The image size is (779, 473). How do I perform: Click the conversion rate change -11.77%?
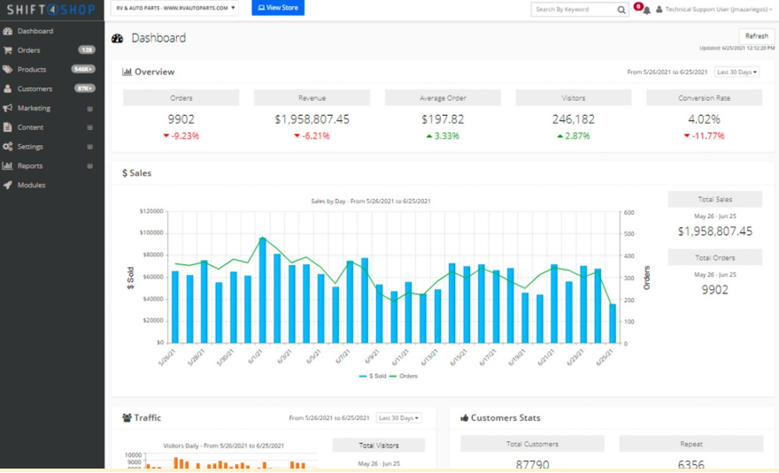pyautogui.click(x=705, y=136)
